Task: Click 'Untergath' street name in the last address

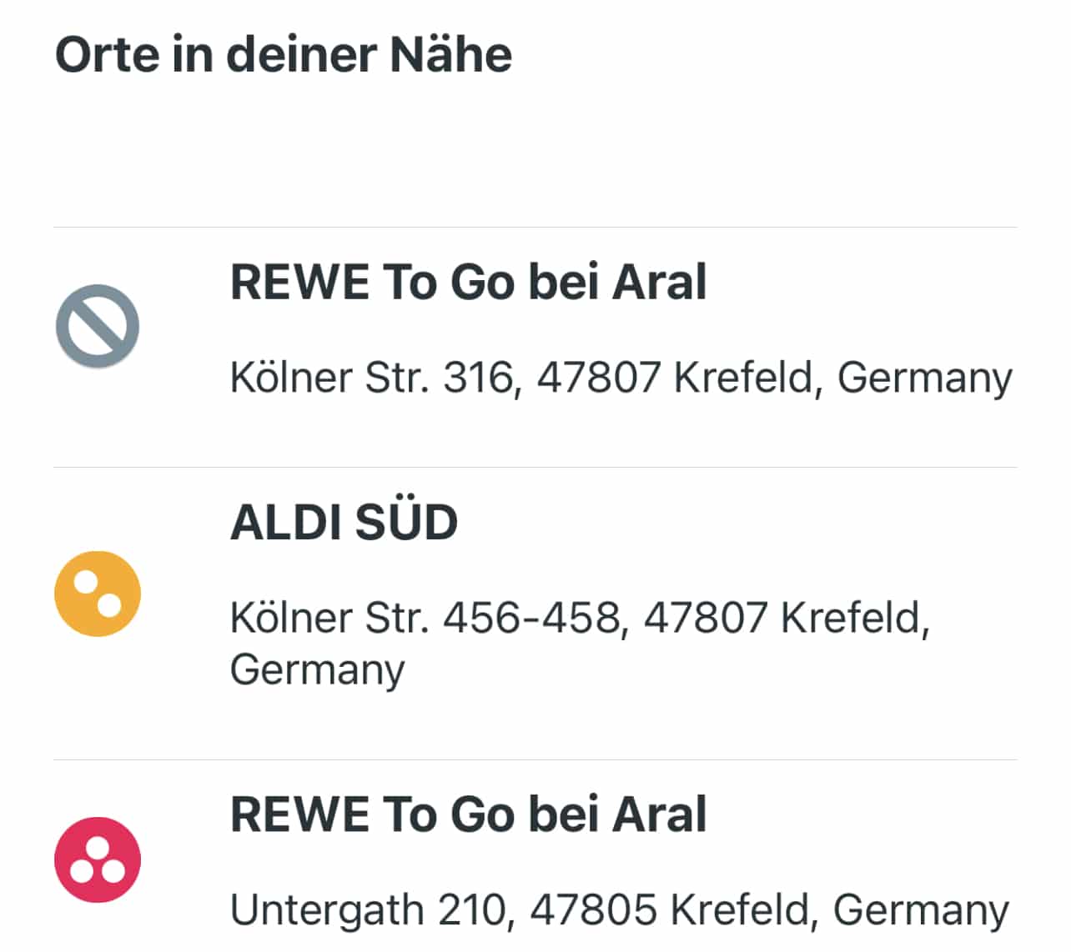Action: click(327, 909)
